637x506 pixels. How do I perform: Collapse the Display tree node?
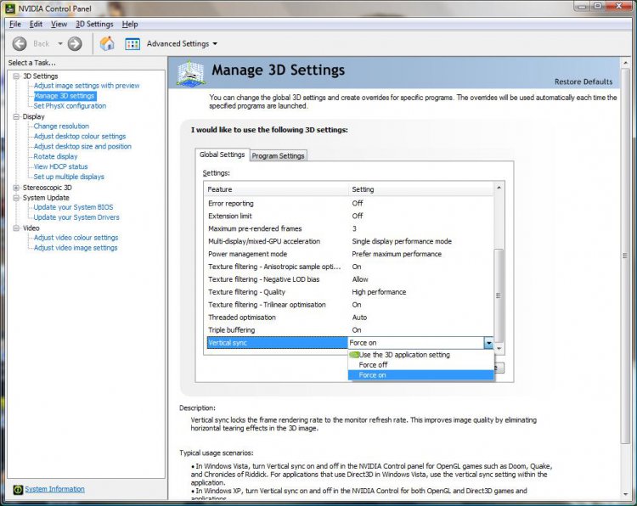16,116
